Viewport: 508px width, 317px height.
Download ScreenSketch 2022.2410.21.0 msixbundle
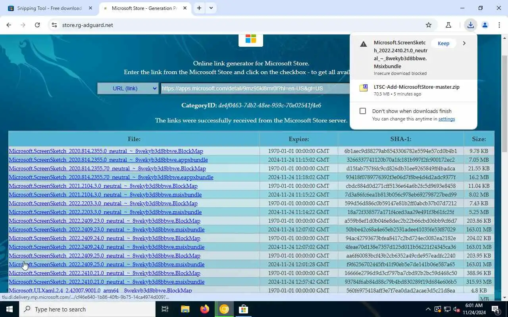click(107, 282)
